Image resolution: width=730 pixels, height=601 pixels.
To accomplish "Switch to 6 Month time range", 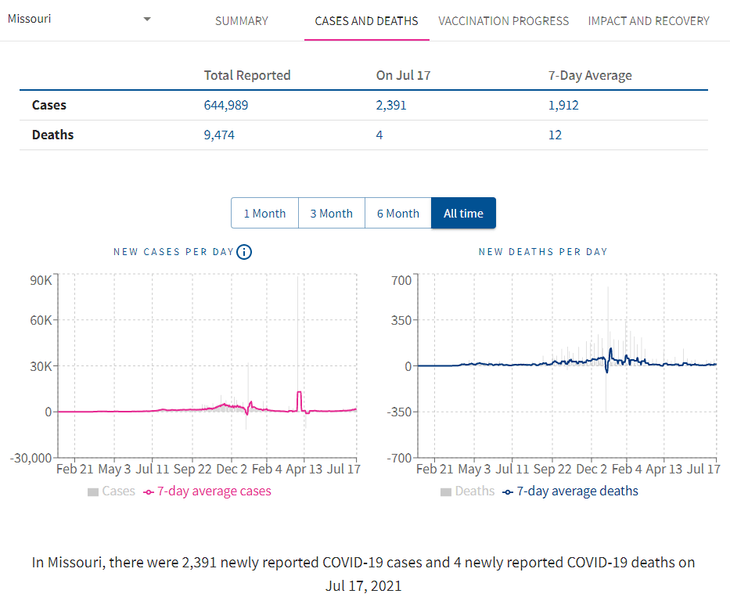I will pos(398,213).
